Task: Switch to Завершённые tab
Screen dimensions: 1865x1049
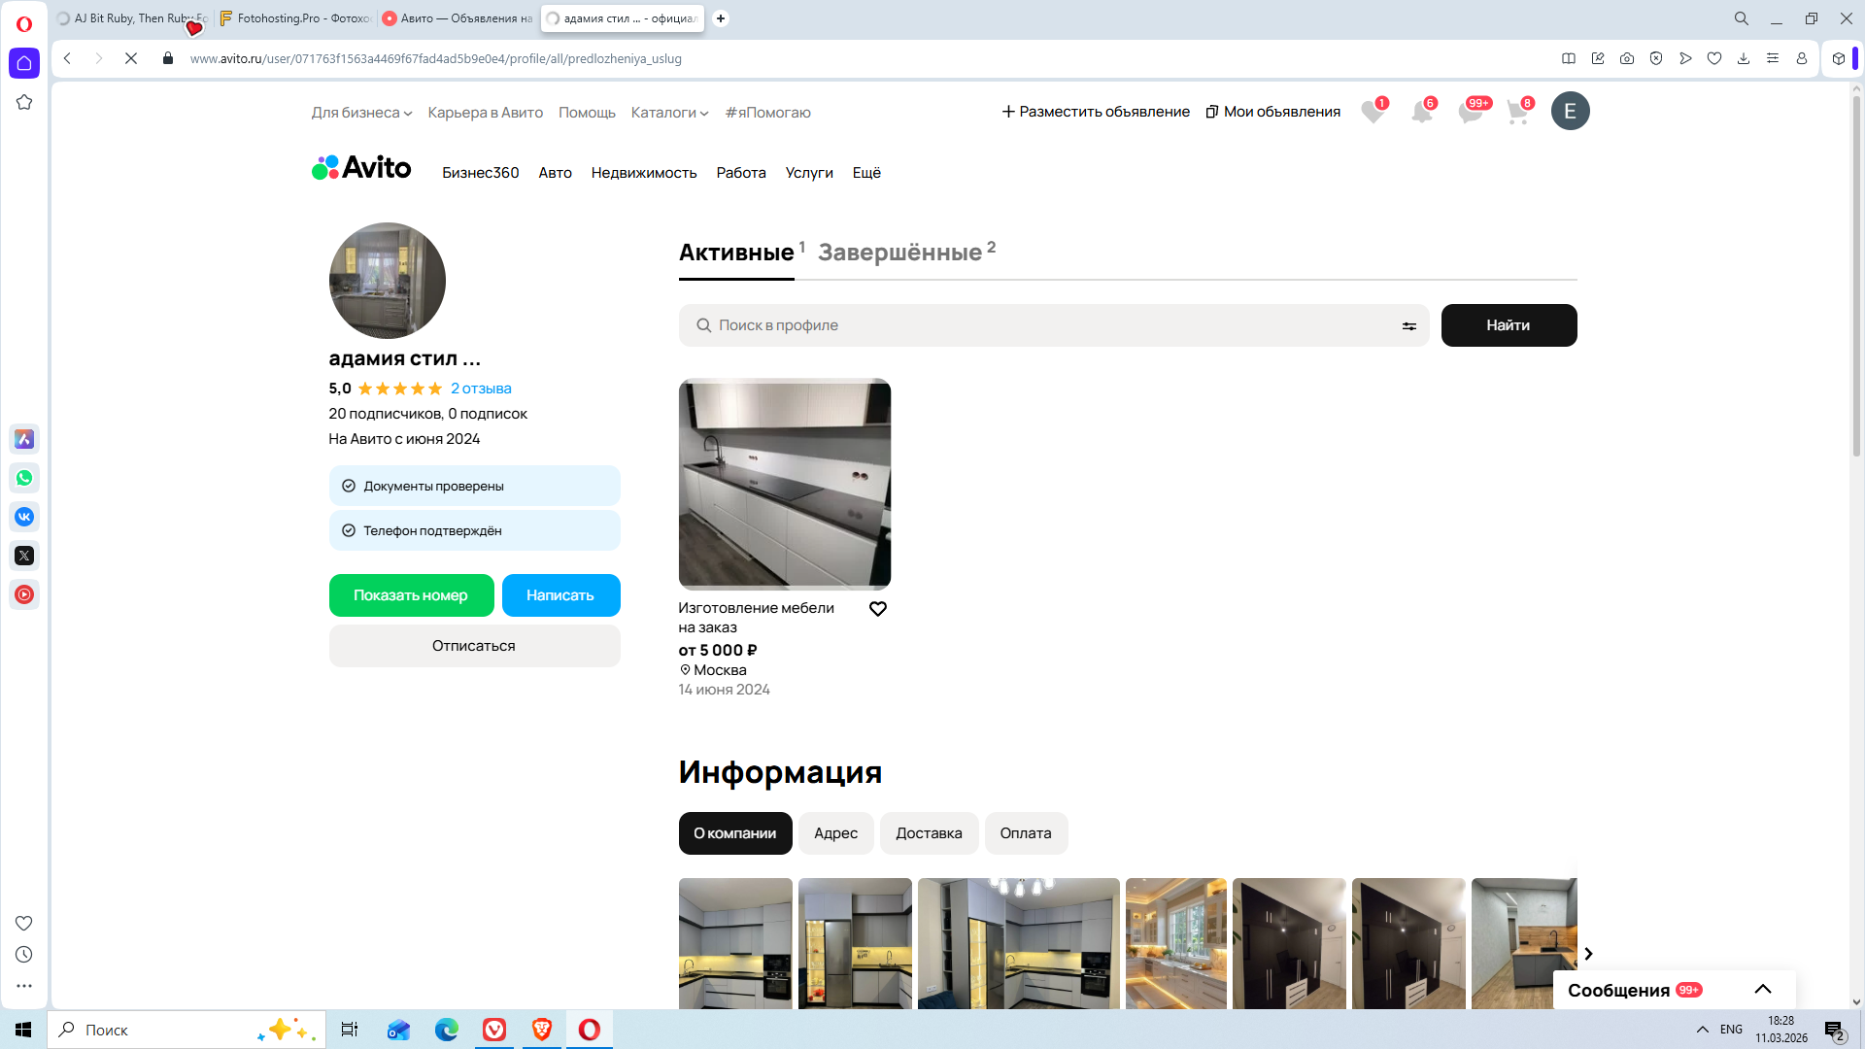Action: 899,253
